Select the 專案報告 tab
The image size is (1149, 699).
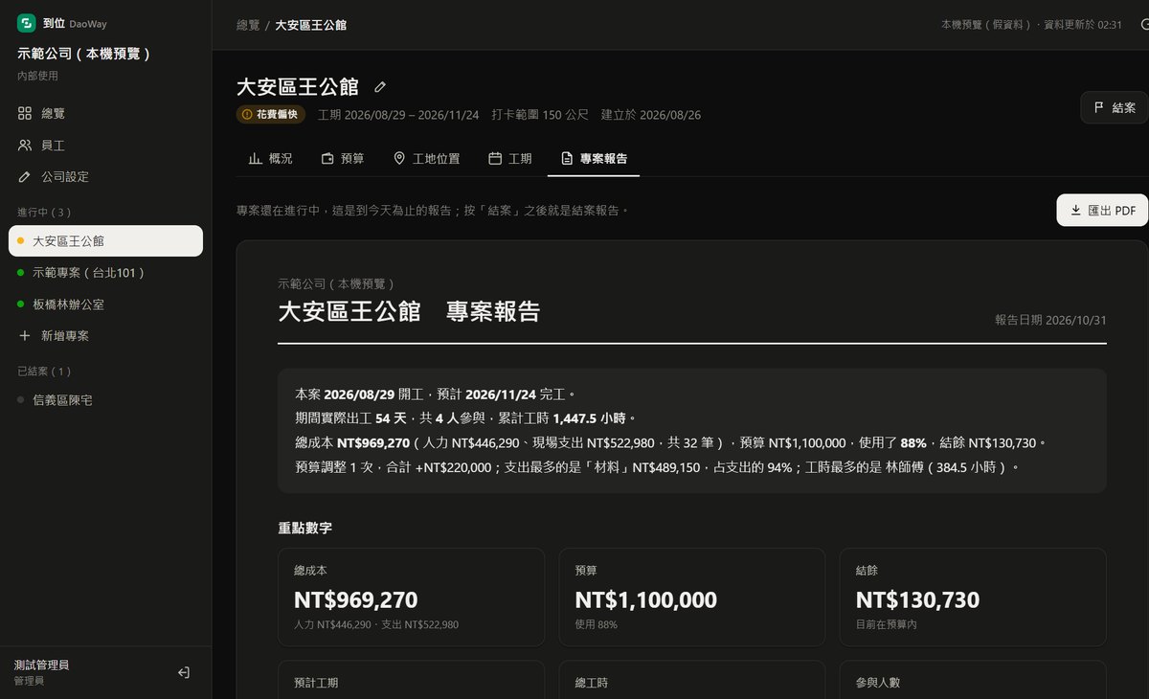point(594,158)
